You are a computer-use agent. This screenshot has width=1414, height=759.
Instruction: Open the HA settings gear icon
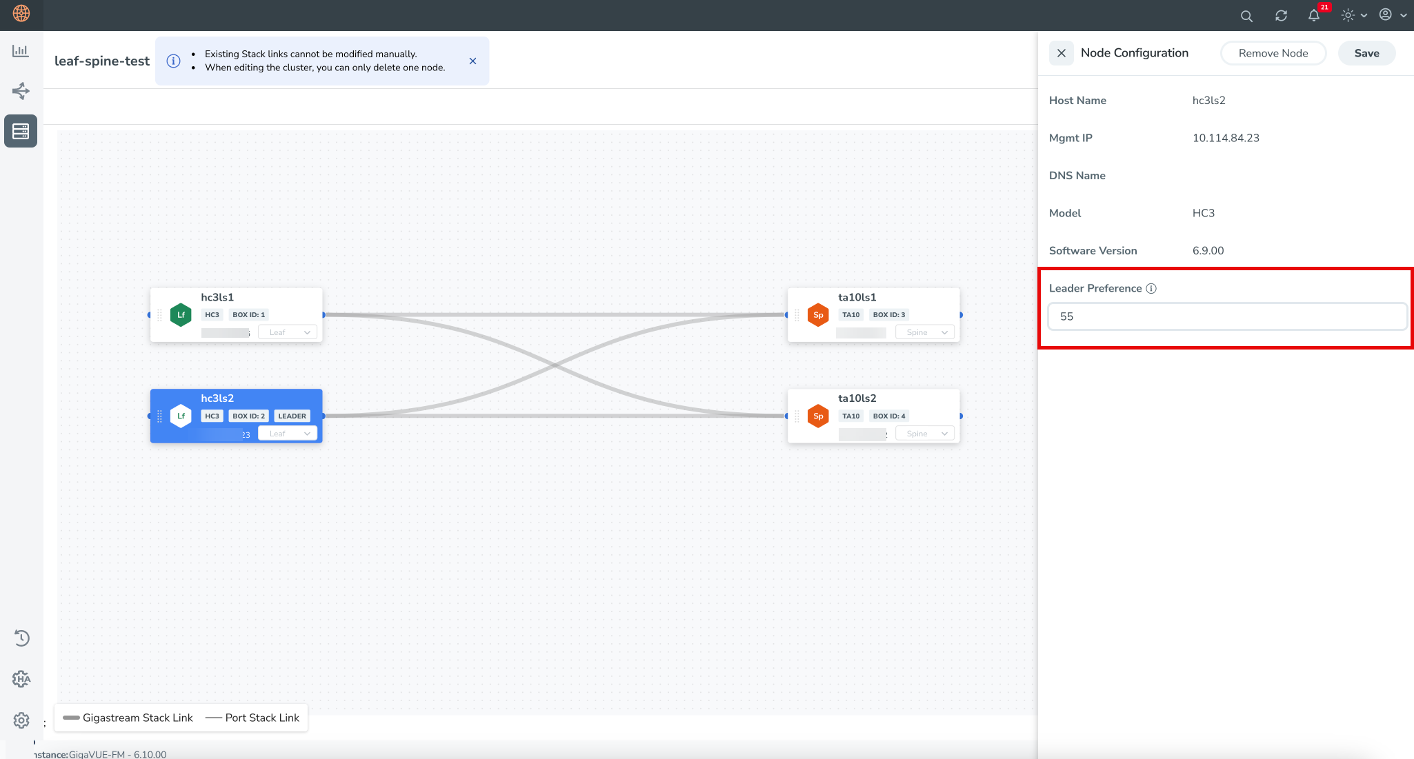[x=21, y=679]
